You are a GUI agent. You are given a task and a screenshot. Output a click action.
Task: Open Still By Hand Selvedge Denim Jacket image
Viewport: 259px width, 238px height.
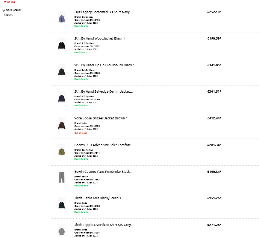(x=62, y=98)
